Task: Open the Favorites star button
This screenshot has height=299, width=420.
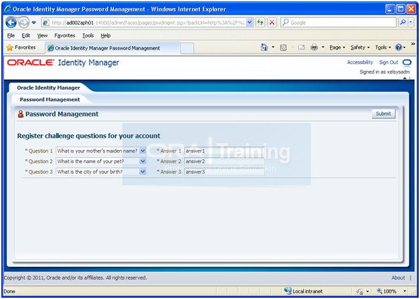Action: [x=21, y=47]
